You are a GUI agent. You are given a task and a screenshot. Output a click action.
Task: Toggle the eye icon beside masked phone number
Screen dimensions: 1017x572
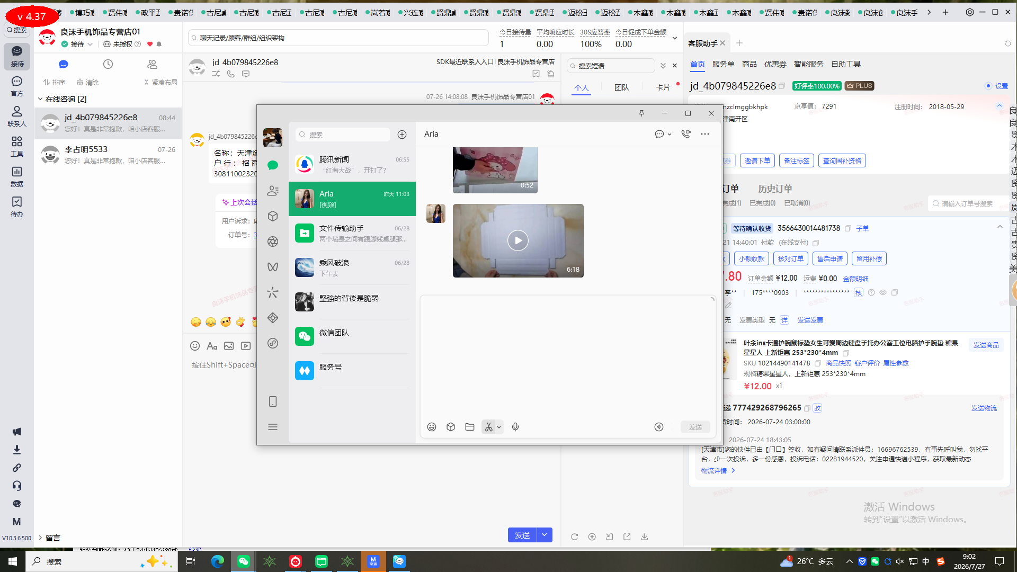click(883, 292)
